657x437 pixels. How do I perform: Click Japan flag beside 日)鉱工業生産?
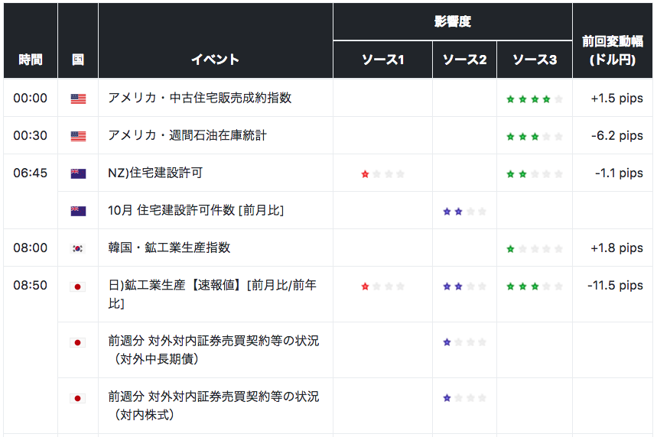(78, 286)
